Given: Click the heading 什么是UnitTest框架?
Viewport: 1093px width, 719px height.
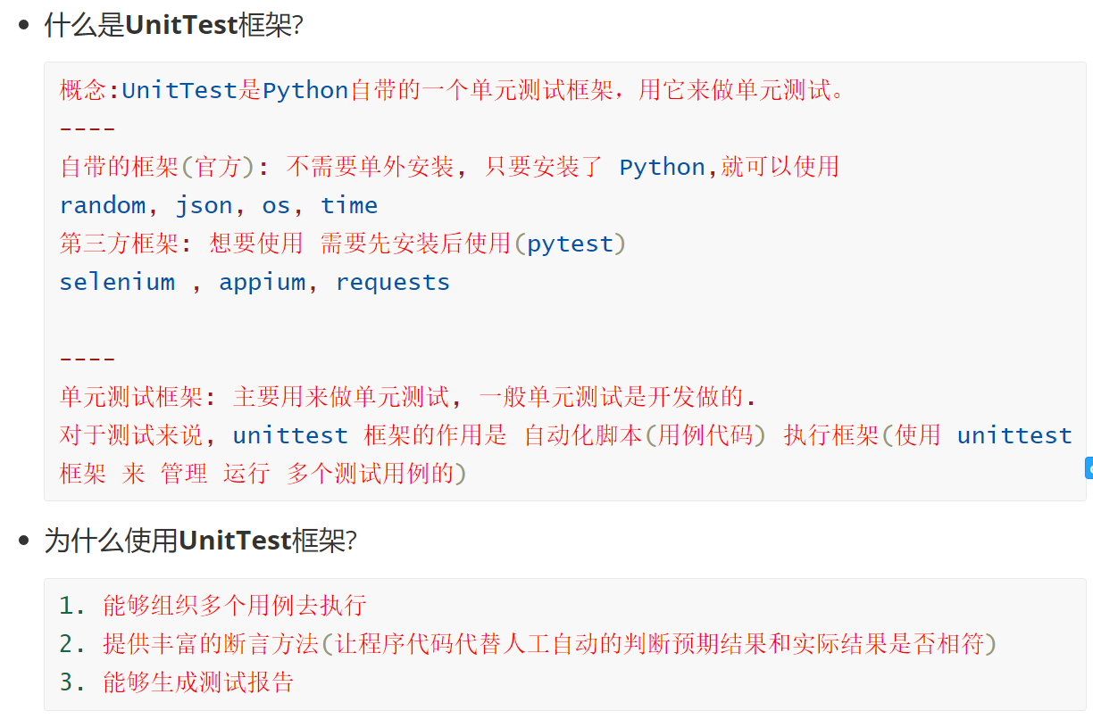Looking at the screenshot, I should click(x=173, y=25).
